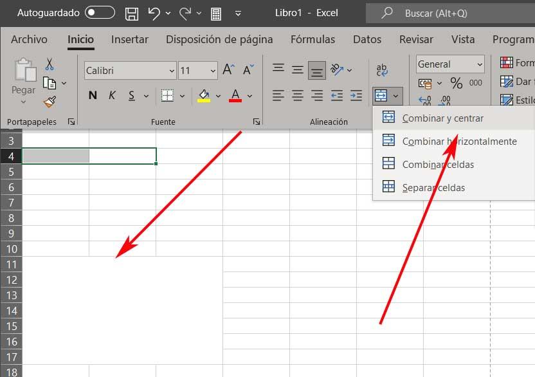Switch to the Fórmulas tab

(x=313, y=39)
